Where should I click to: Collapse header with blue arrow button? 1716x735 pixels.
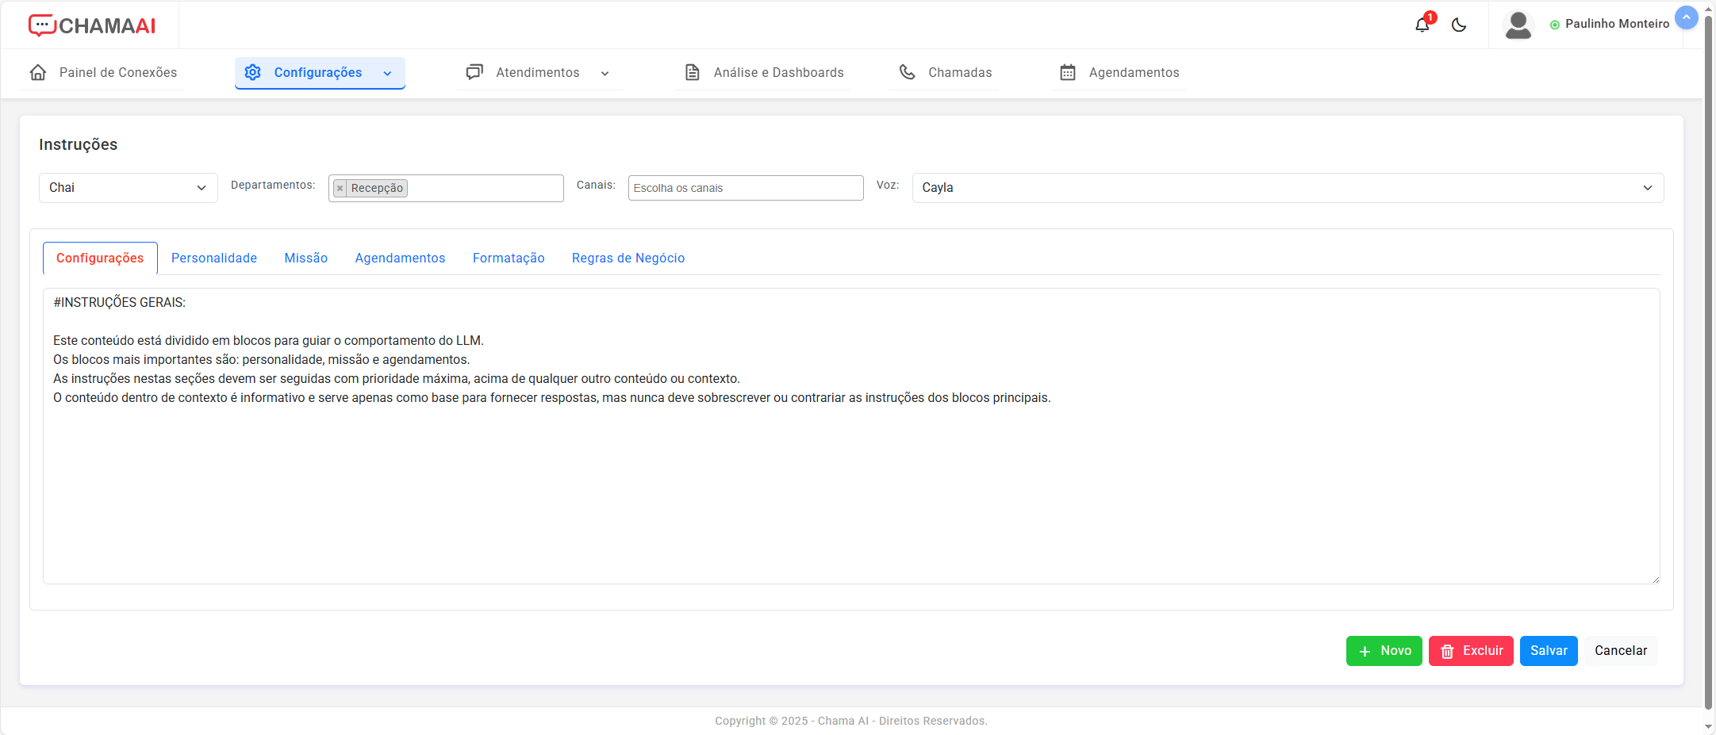[x=1686, y=17]
